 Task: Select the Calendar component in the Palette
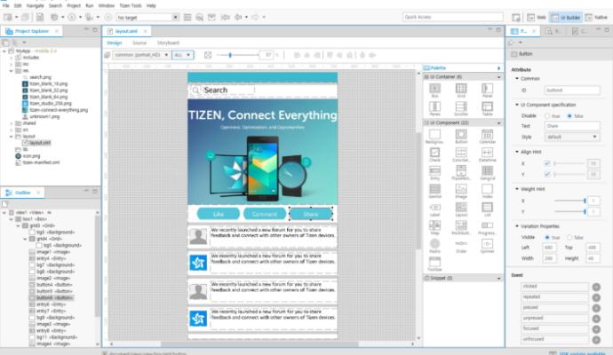tap(487, 135)
